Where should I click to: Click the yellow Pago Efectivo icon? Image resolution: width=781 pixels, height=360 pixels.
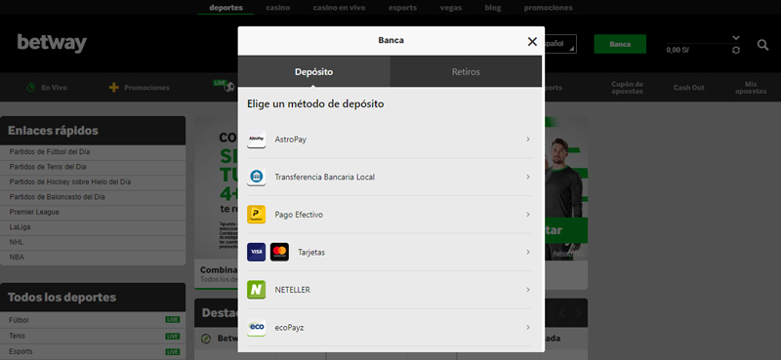256,215
